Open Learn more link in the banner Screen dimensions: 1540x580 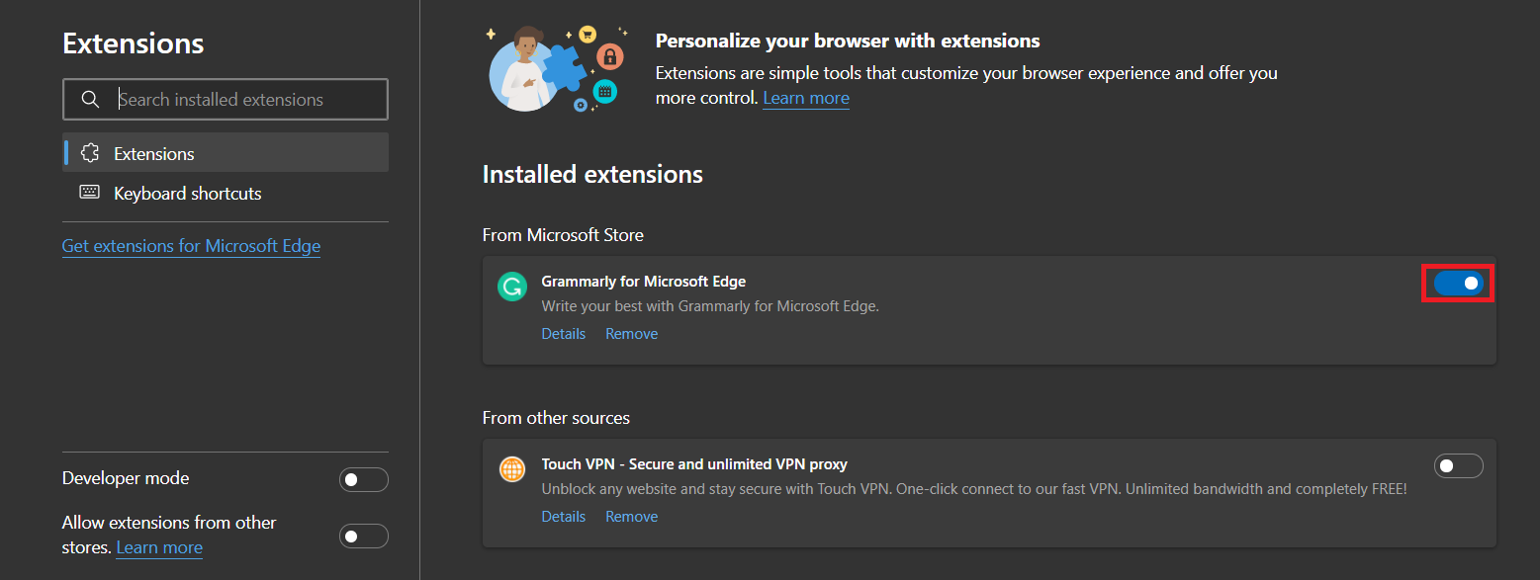(x=806, y=98)
